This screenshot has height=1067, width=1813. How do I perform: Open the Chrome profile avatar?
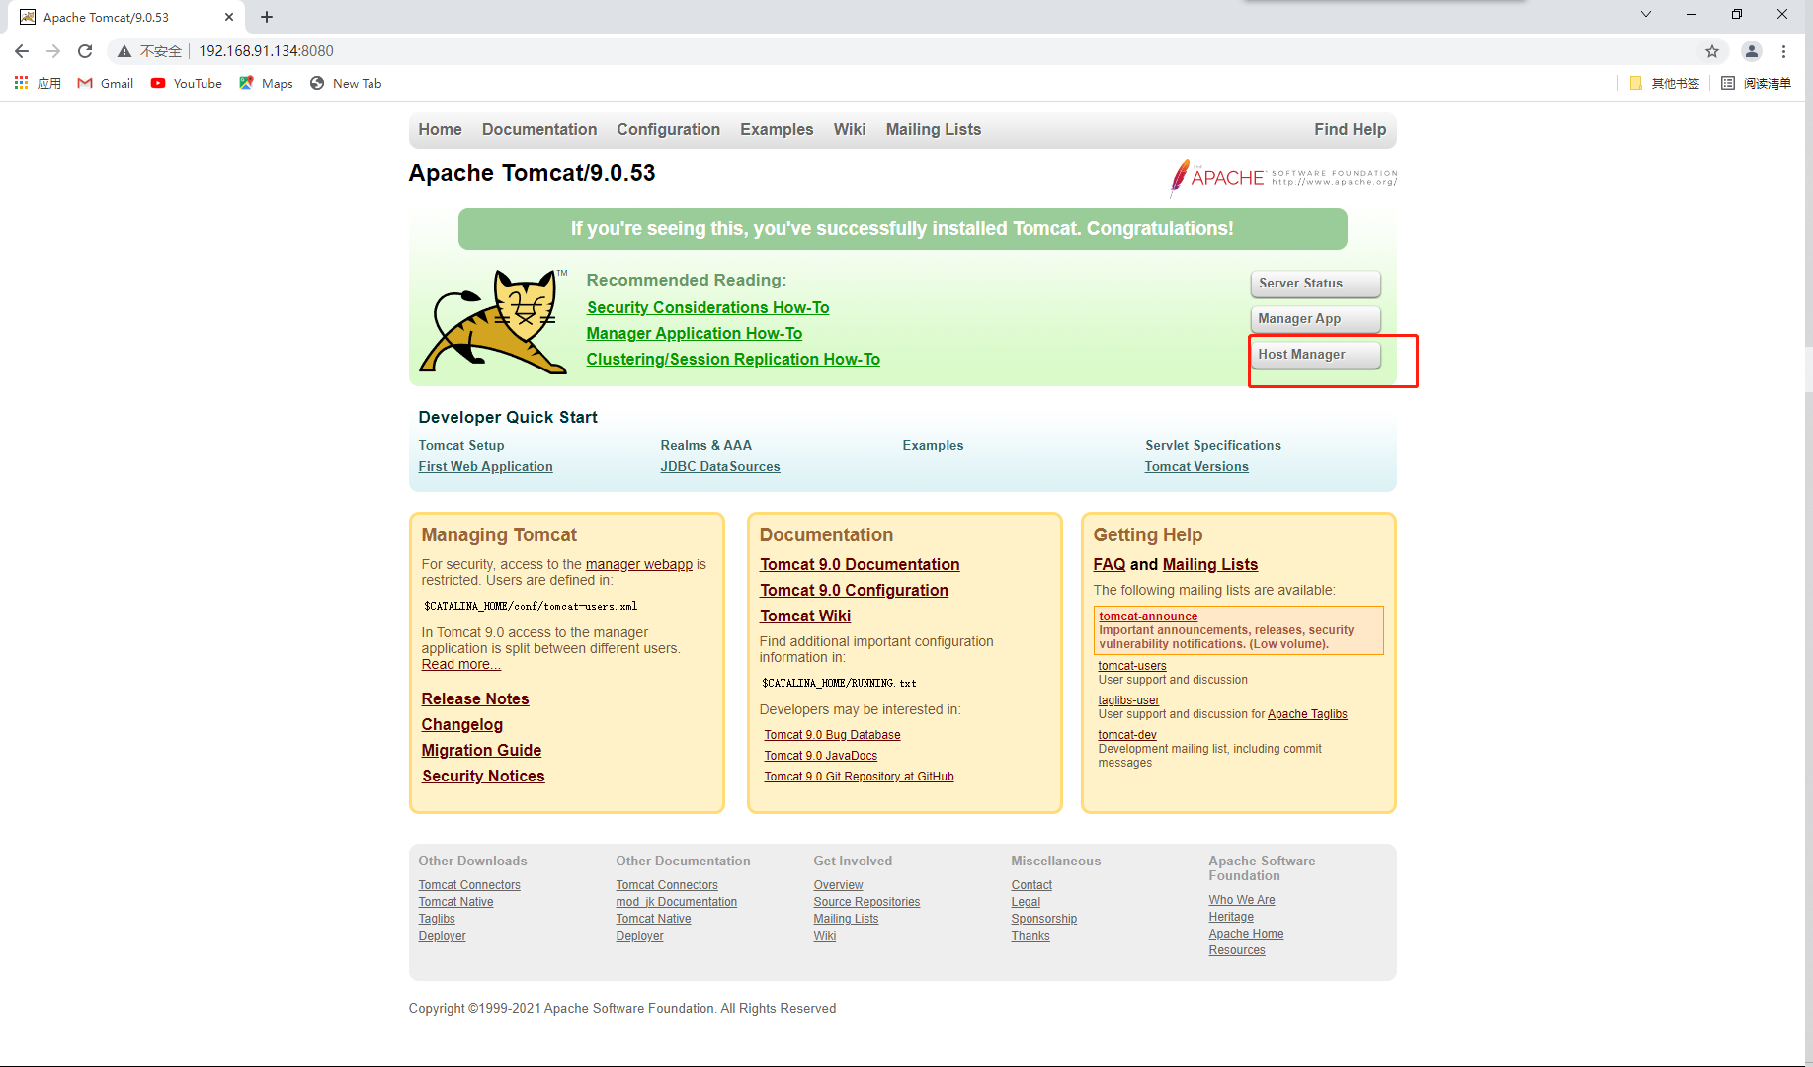(1752, 51)
